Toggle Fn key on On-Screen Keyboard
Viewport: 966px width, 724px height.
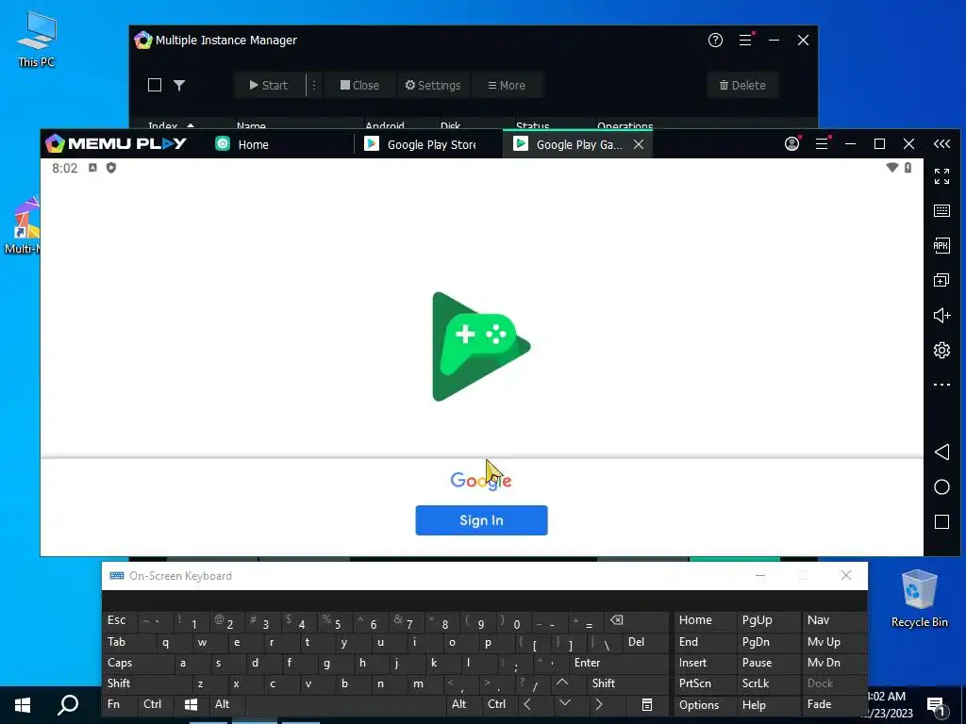click(120, 704)
